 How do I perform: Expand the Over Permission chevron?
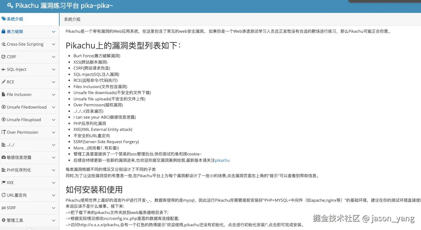pyautogui.click(x=54, y=132)
